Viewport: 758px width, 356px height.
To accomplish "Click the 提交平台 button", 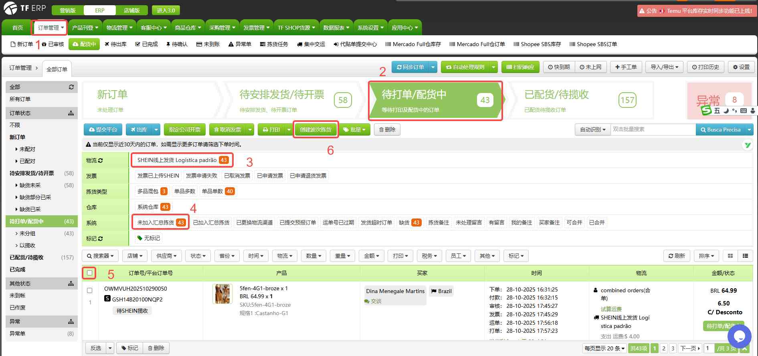I will [x=103, y=129].
